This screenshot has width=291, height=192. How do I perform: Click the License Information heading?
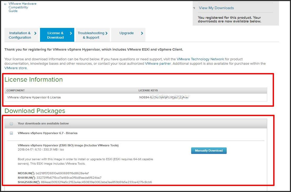coord(33,79)
